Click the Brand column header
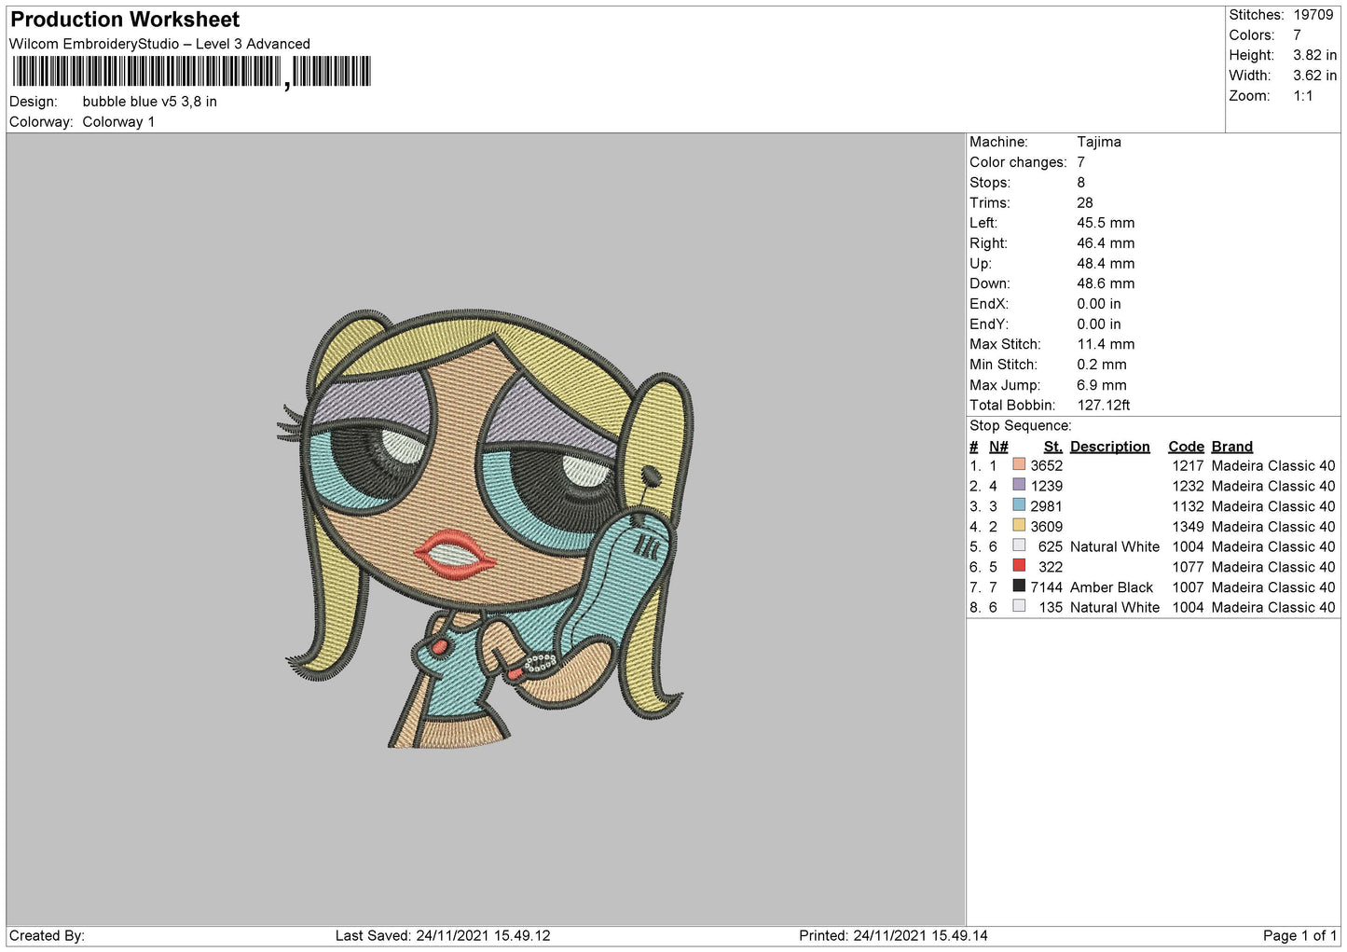 click(1231, 447)
